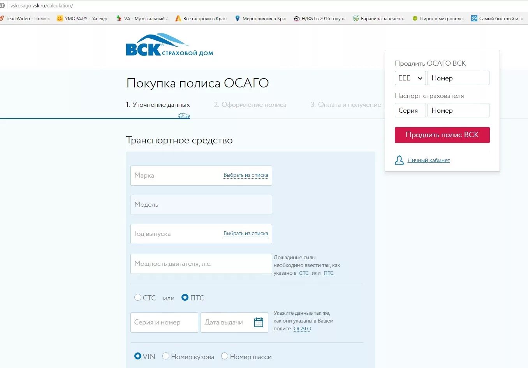Click the Продлить ОСАГО ВСК label
This screenshot has height=368, width=528.
430,63
